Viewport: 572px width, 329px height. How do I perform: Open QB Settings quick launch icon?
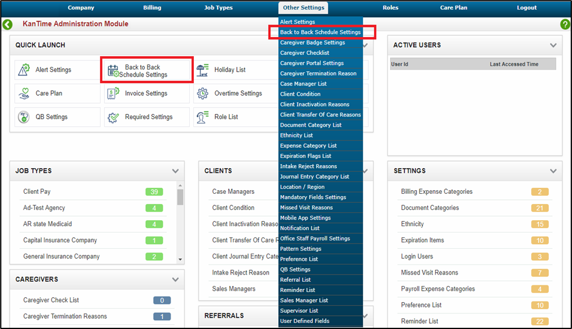(24, 117)
